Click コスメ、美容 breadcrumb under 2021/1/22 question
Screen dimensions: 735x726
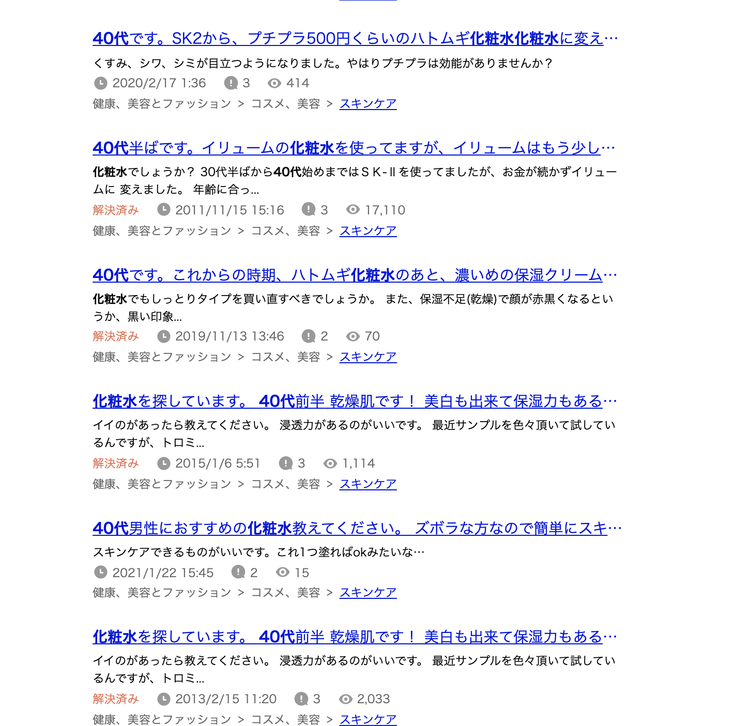(286, 593)
